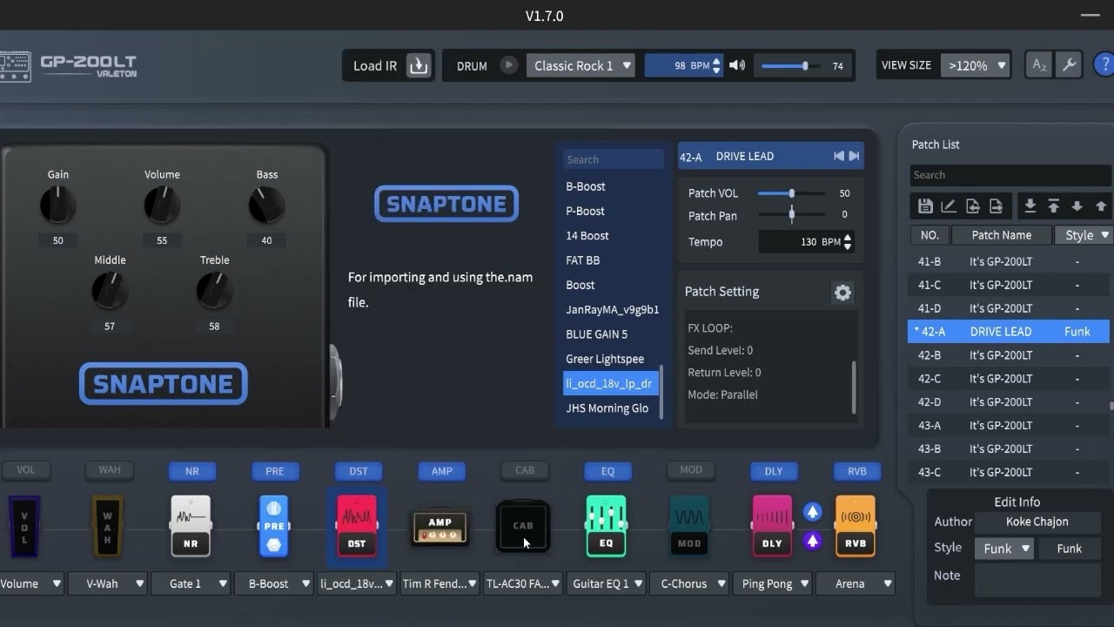This screenshot has height=627, width=1114.
Task: Open the Ping Pong delay dropdown
Action: (x=772, y=583)
